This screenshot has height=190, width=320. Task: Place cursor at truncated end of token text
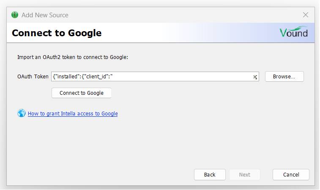(255, 77)
